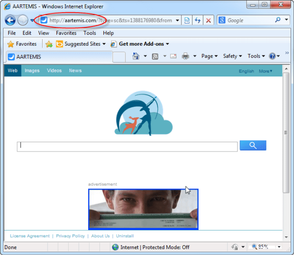Select the Videos search tab
This screenshot has height=255, width=294.
54,71
